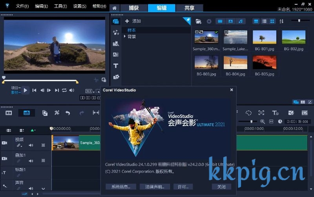The image size is (314, 197).
Task: Click the preview volume speaker icon
Action: (x=72, y=90)
